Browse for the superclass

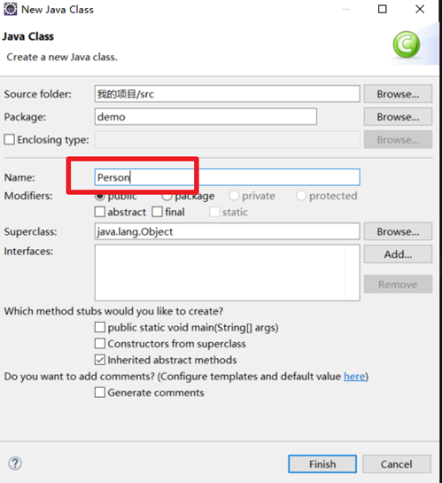click(398, 231)
